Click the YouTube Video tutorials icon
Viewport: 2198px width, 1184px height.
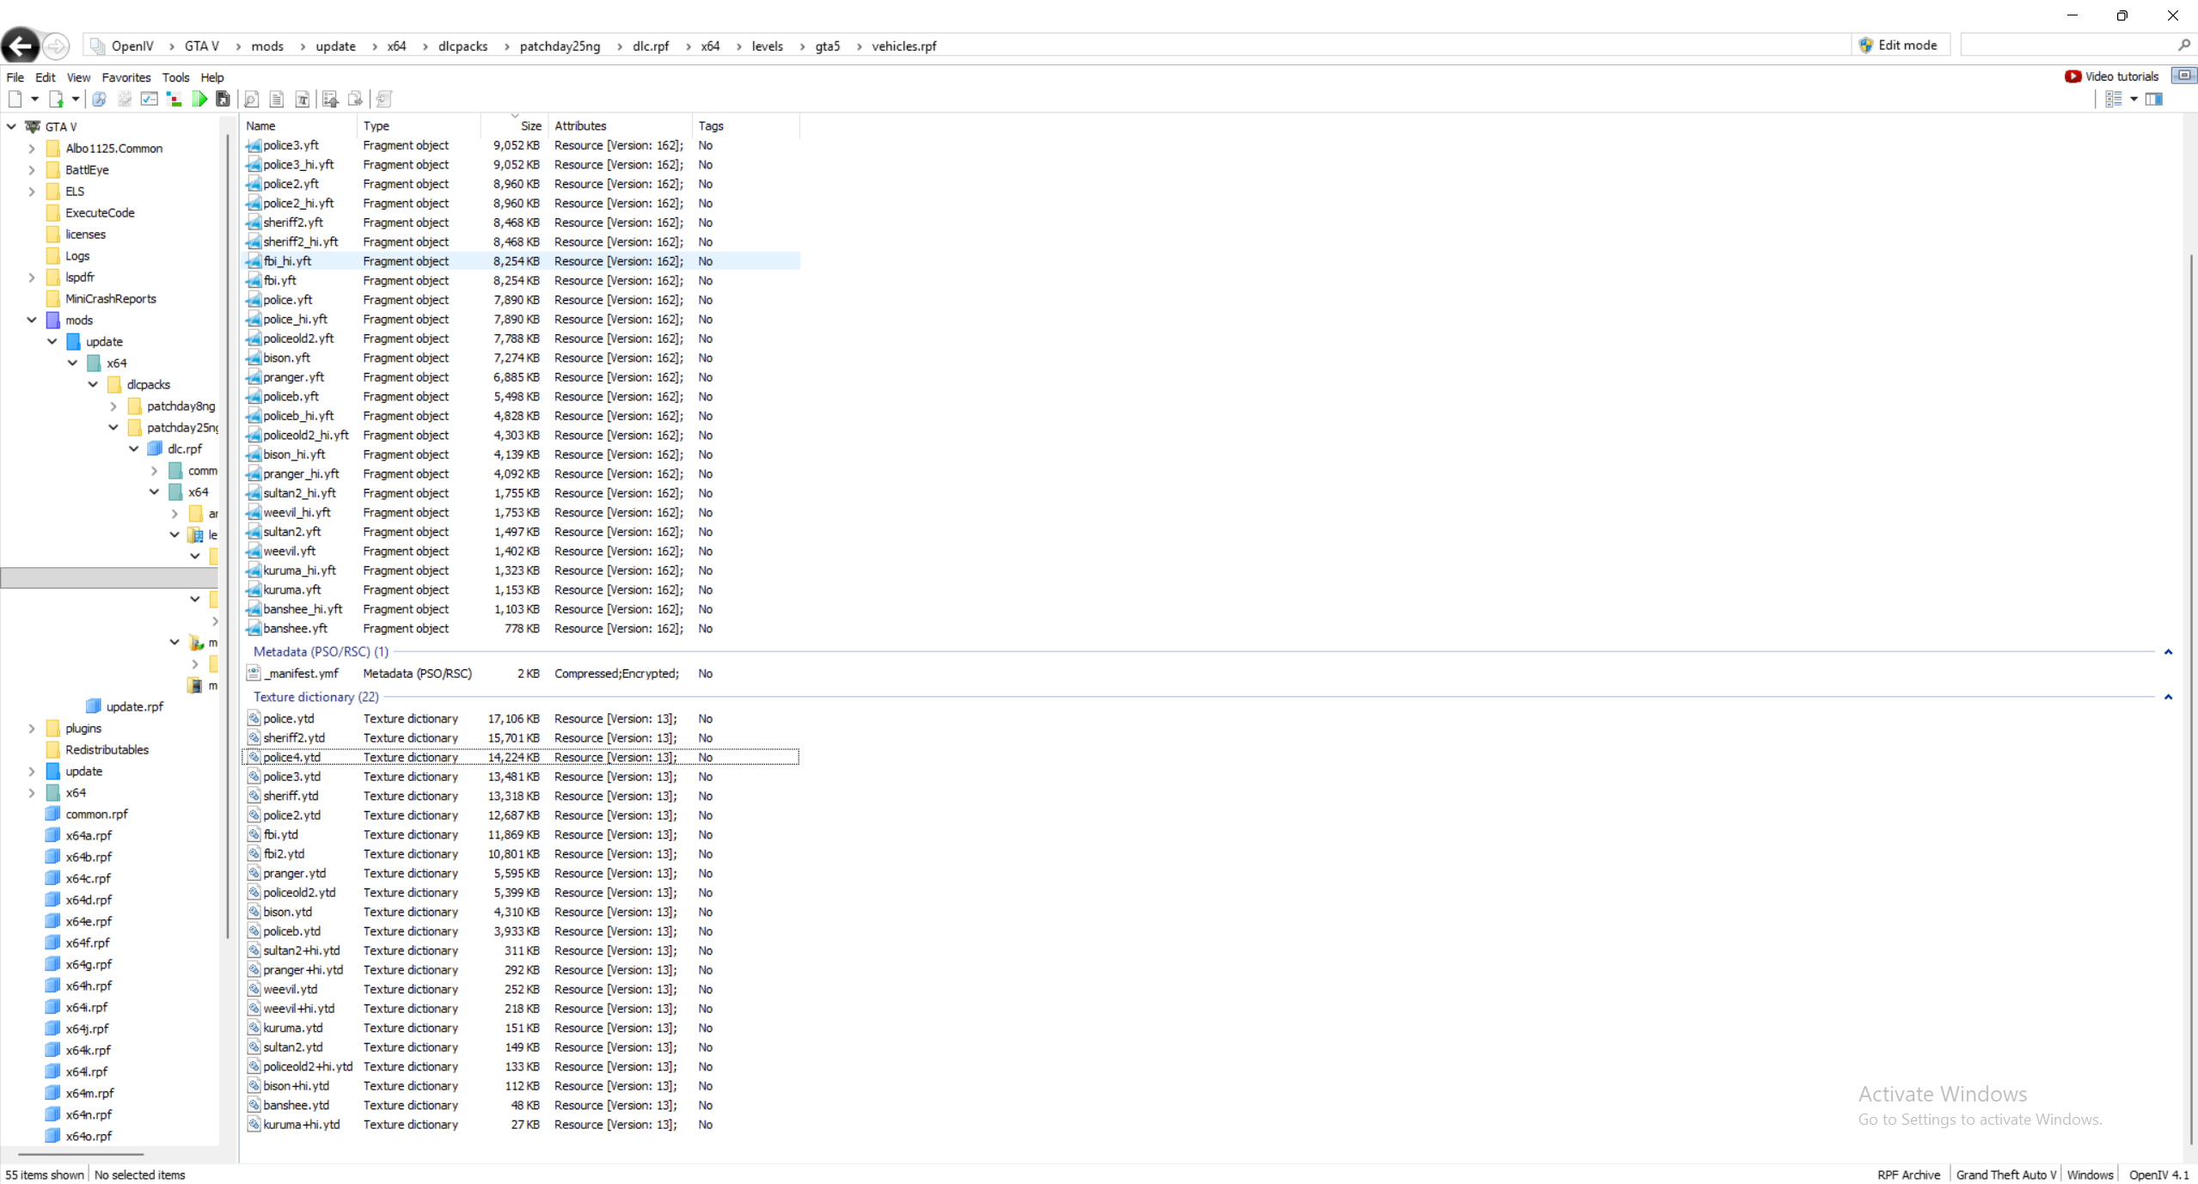coord(2072,76)
